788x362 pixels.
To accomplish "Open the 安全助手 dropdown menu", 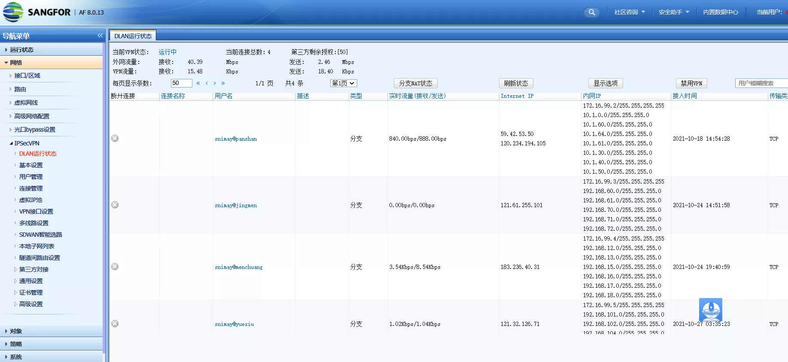I will pos(673,12).
